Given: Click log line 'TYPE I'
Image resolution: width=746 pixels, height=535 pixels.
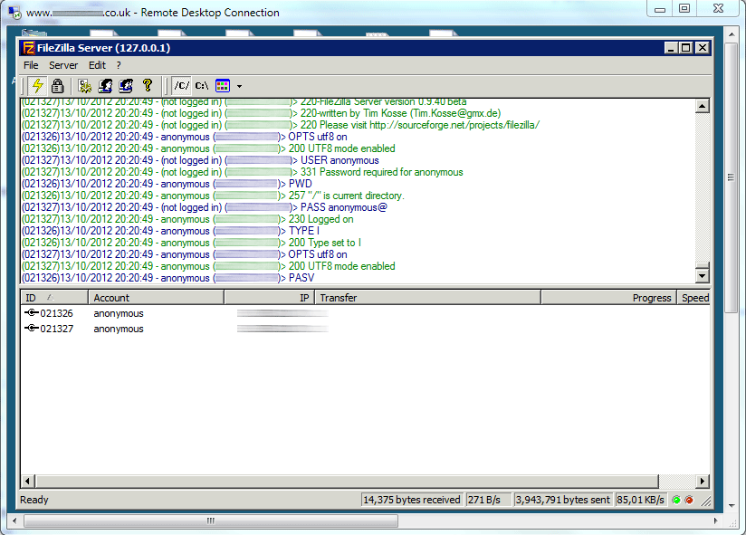Looking at the screenshot, I should [170, 231].
